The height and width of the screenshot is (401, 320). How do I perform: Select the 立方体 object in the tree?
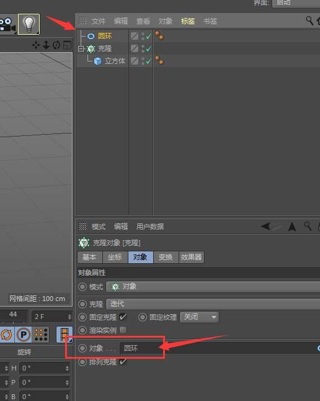[115, 61]
